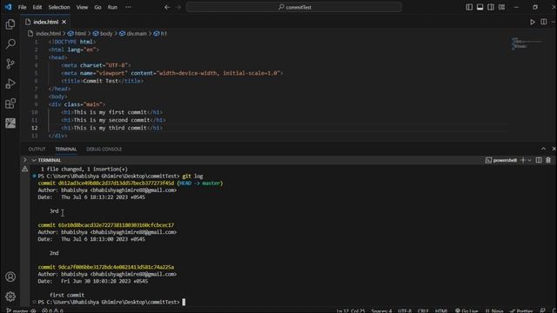Maximize the panel with up chevron
The width and height of the screenshot is (557, 313).
(543, 149)
